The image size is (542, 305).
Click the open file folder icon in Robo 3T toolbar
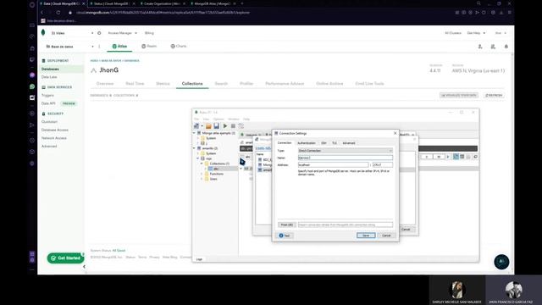pyautogui.click(x=208, y=126)
